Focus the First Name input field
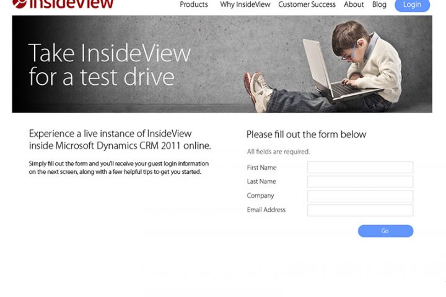446x297 pixels. click(360, 168)
